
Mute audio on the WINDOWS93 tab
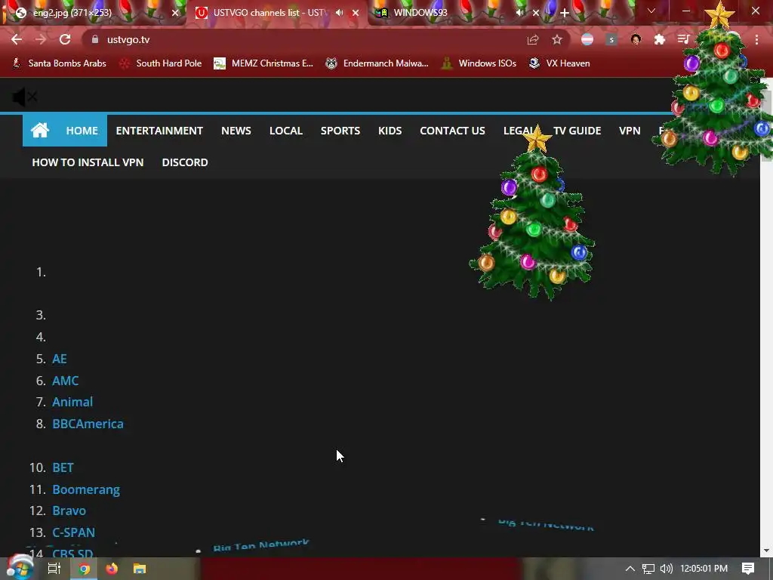coord(519,12)
